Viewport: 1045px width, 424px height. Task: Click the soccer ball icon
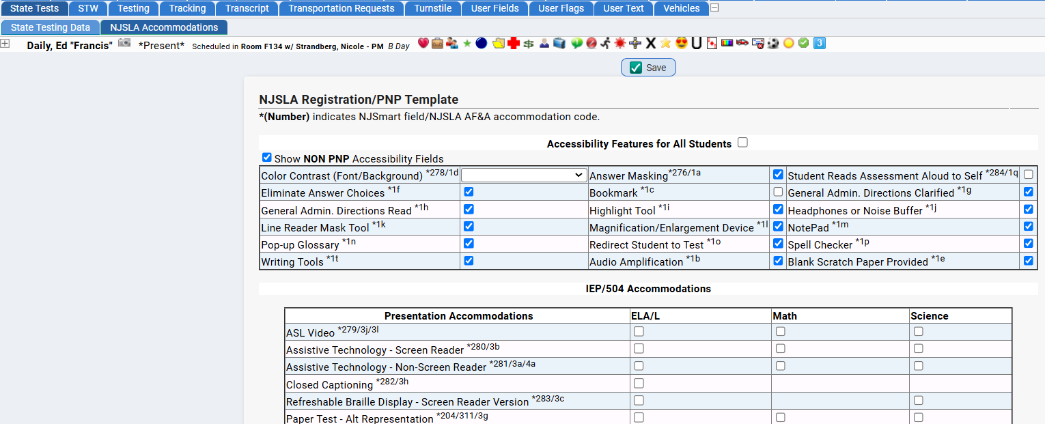tap(773, 43)
